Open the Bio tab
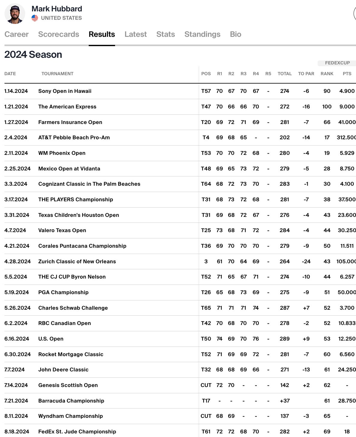This screenshot has width=356, height=437. click(x=235, y=34)
